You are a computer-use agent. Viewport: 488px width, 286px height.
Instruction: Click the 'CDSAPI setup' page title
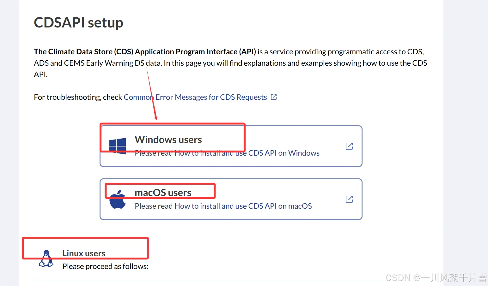(78, 22)
